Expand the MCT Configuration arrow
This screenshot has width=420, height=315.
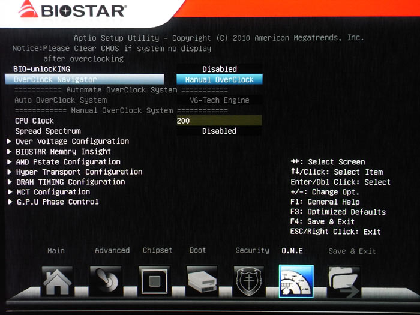[x=10, y=192]
